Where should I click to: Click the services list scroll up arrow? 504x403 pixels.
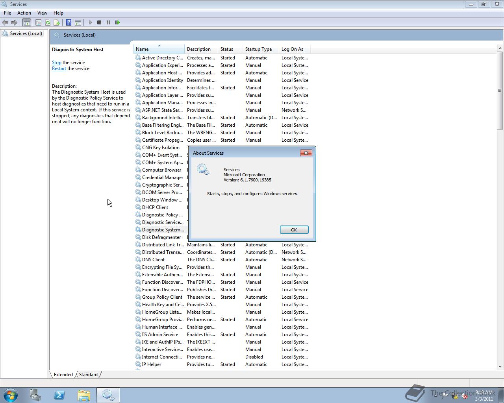(500, 48)
